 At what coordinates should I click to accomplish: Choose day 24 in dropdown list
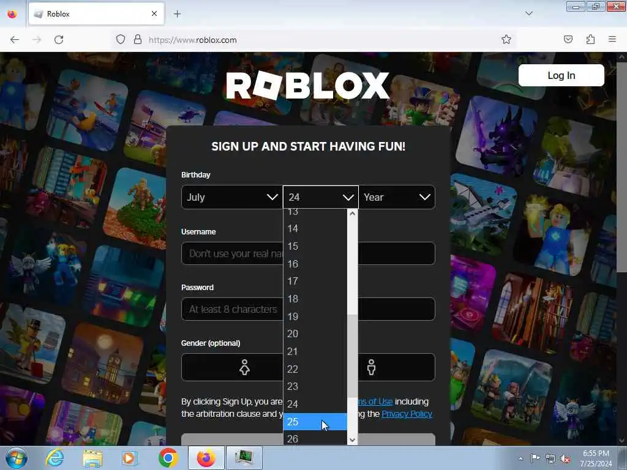[x=315, y=404]
